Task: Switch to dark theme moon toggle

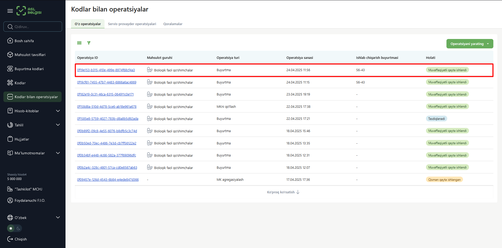Action: tap(18, 228)
